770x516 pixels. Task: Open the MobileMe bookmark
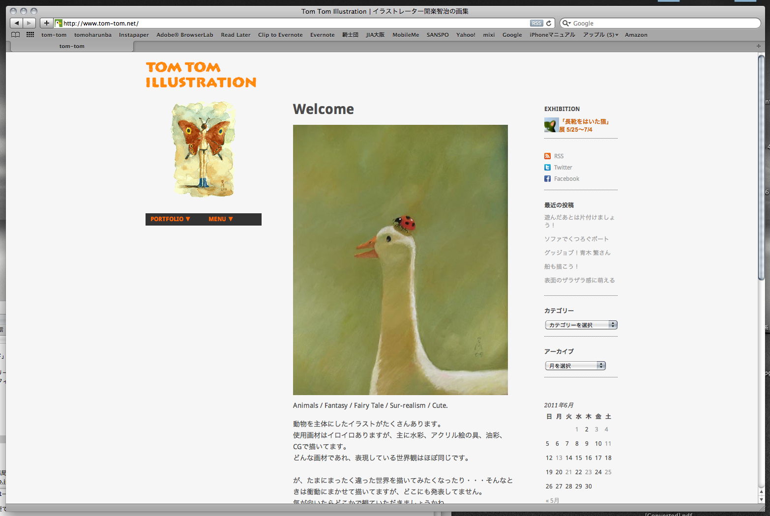click(406, 35)
